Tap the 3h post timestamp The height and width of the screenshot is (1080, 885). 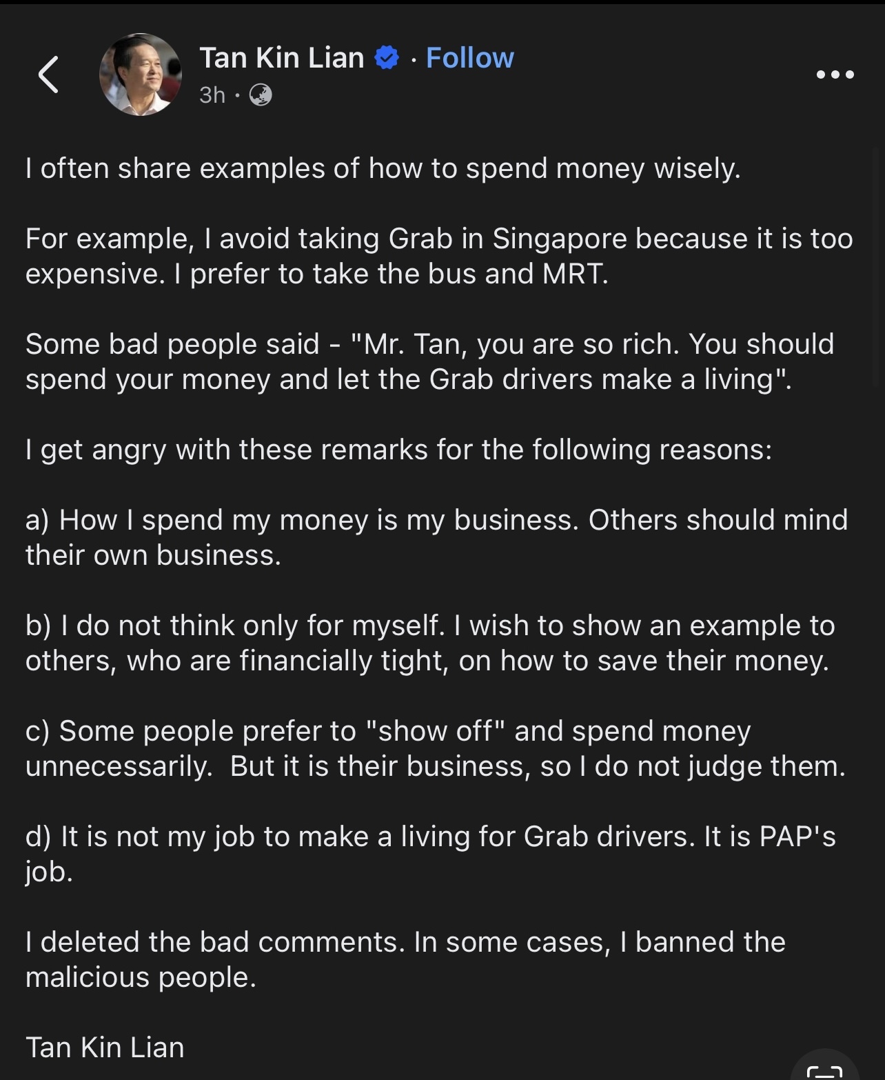(x=212, y=94)
